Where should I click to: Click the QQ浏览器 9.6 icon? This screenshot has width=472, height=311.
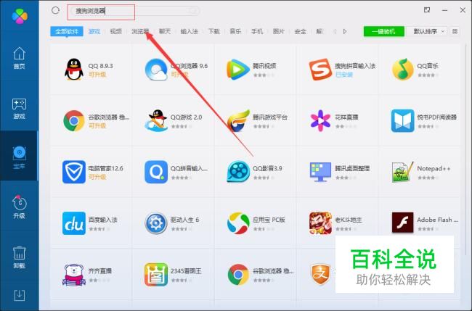pyautogui.click(x=156, y=70)
